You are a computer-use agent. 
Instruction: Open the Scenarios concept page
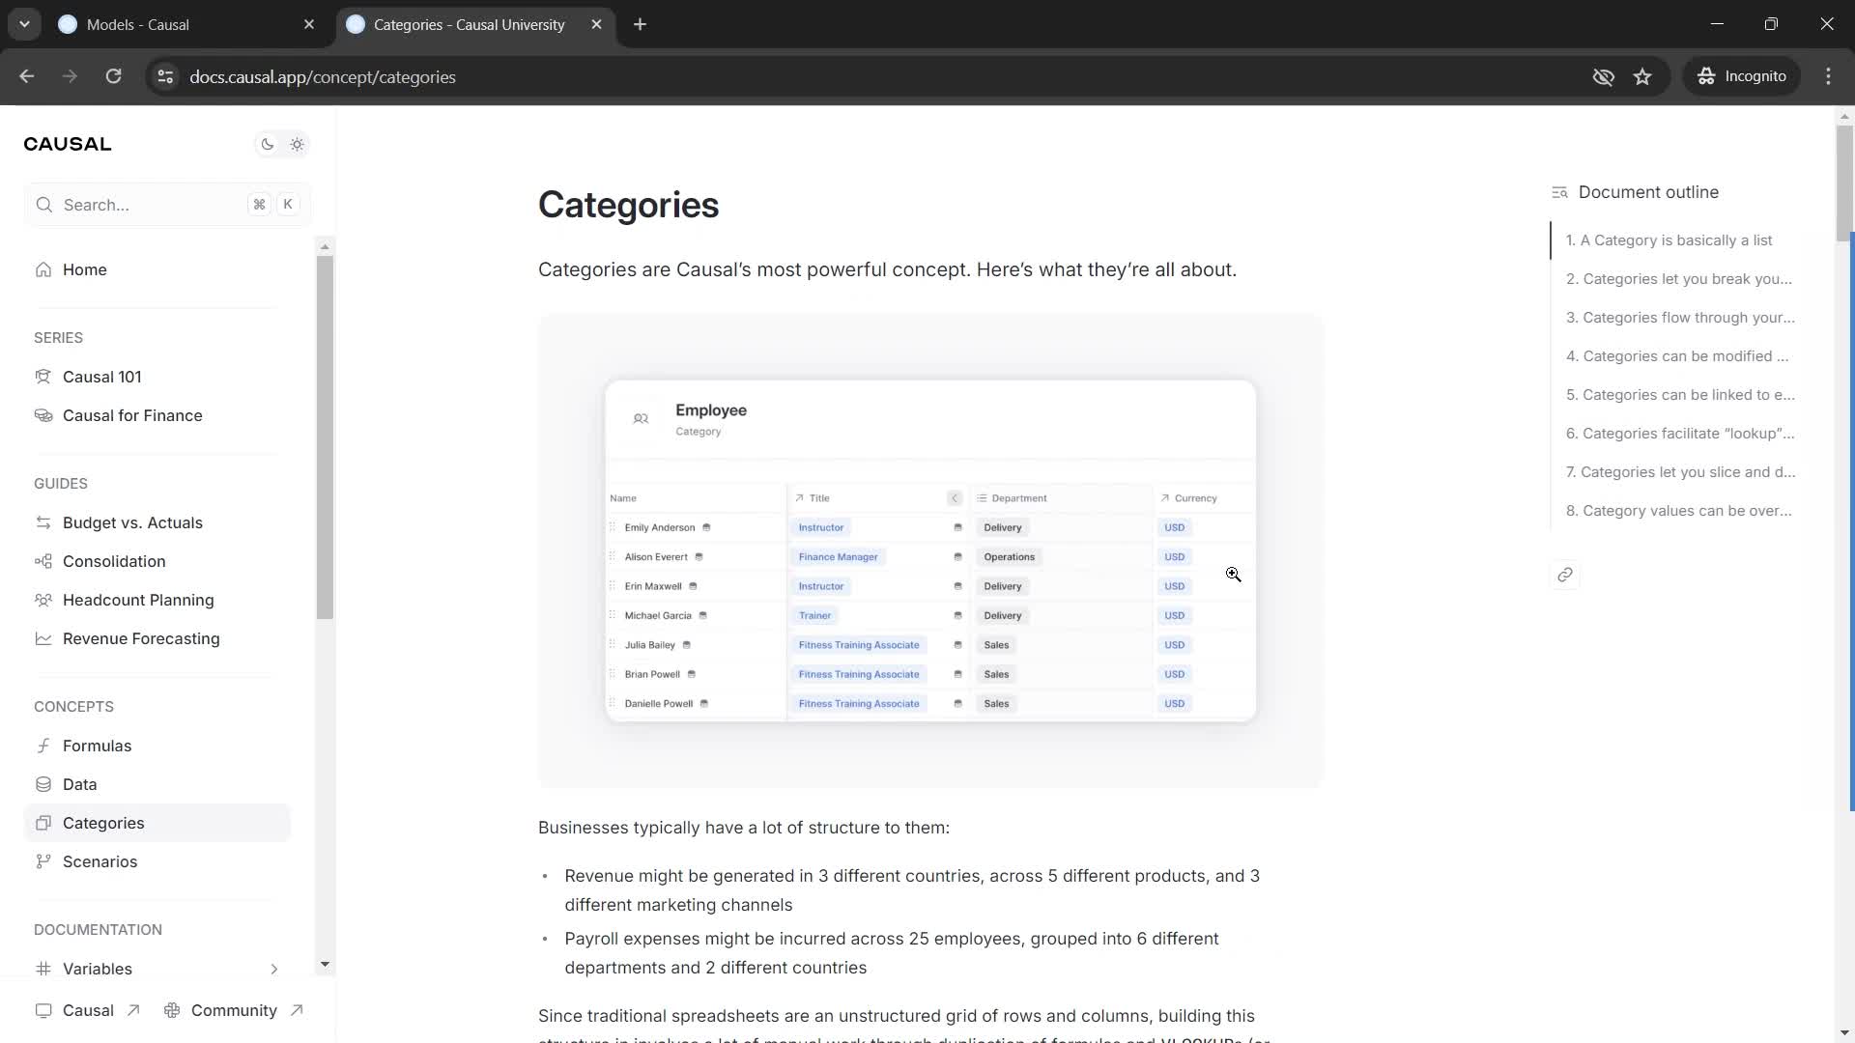coord(157,862)
